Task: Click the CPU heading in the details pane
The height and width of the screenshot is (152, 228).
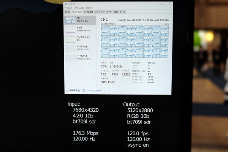Action: click(x=104, y=19)
